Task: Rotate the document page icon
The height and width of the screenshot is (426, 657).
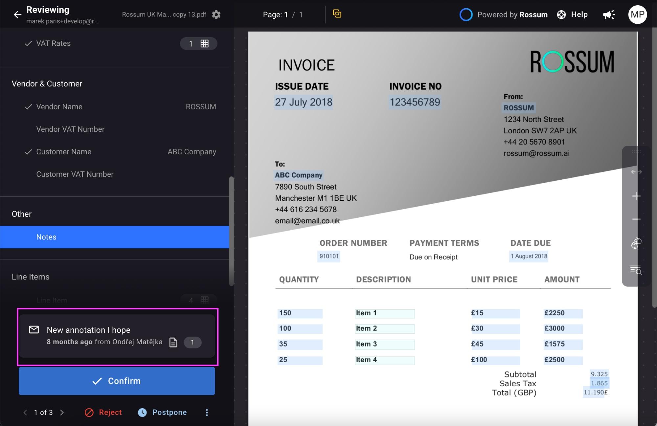Action: pos(636,243)
